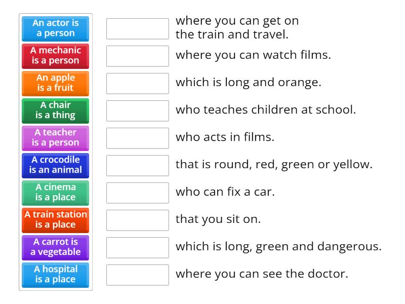Select the 'A hospital is a place' tile
405x304 pixels.
[55, 275]
